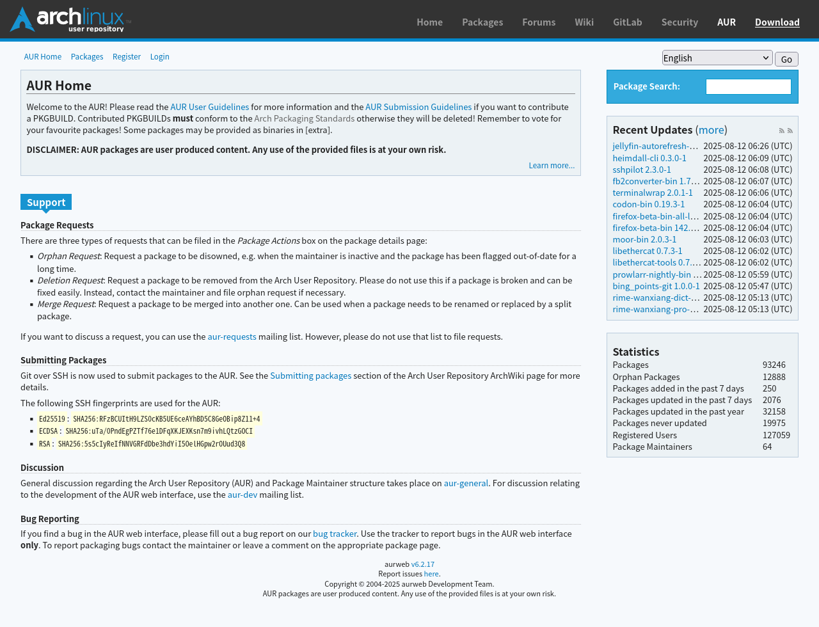Click the 2025-08-12 06:26 (UTC) timestamp
819x627 pixels.
(x=748, y=146)
